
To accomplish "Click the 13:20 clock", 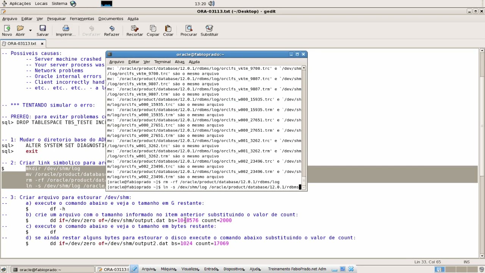I will pyautogui.click(x=200, y=3).
